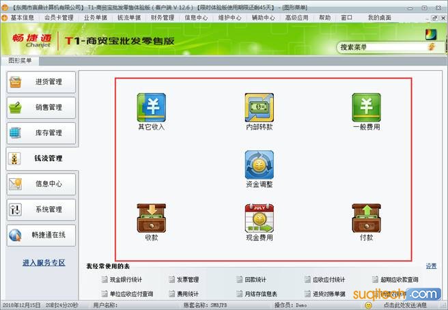Select 库存管理 in the sidebar

point(41,133)
